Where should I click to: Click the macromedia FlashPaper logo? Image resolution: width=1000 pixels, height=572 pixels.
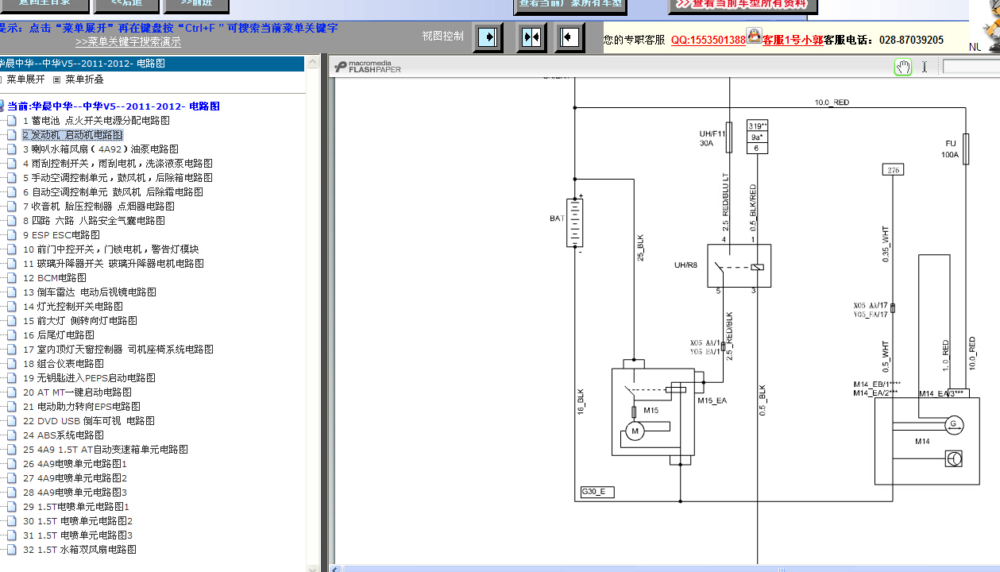[368, 67]
